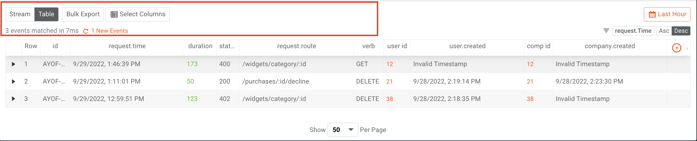
Task: Open Select Columns table settings
Action: [x=138, y=14]
